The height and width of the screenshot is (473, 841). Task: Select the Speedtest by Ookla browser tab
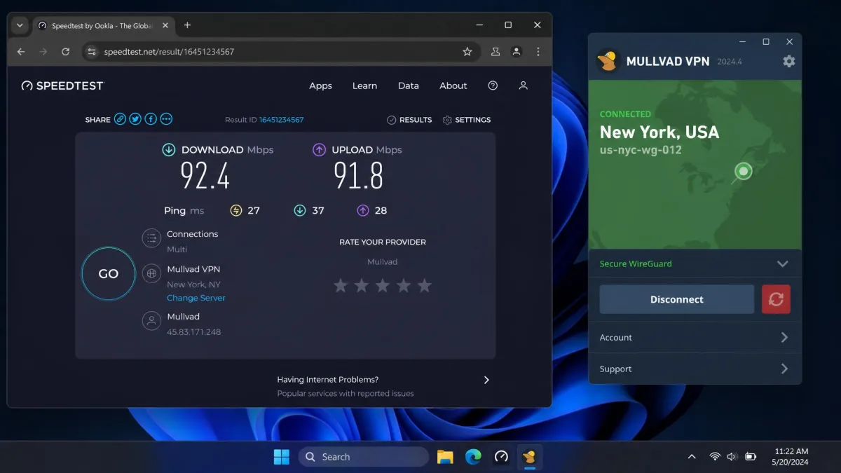click(x=102, y=25)
